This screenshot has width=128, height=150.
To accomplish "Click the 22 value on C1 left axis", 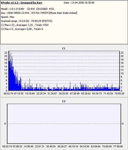I will (6, 53).
